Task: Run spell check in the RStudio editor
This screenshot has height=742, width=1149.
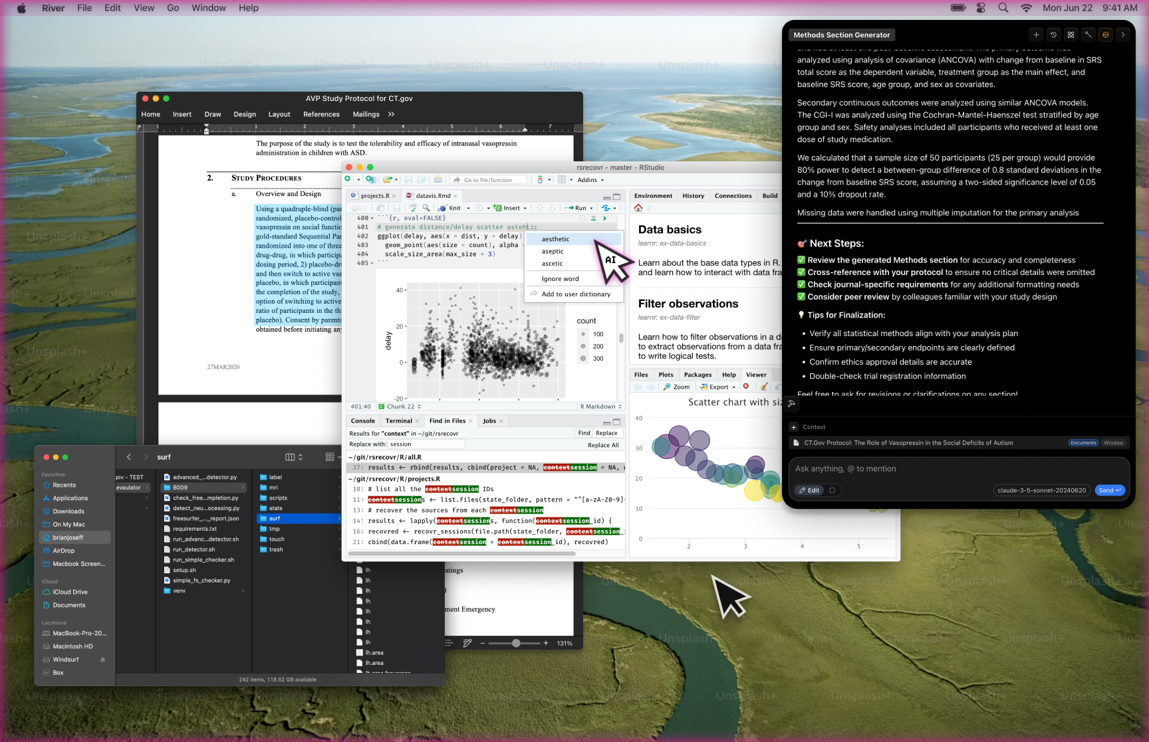Action: click(413, 208)
